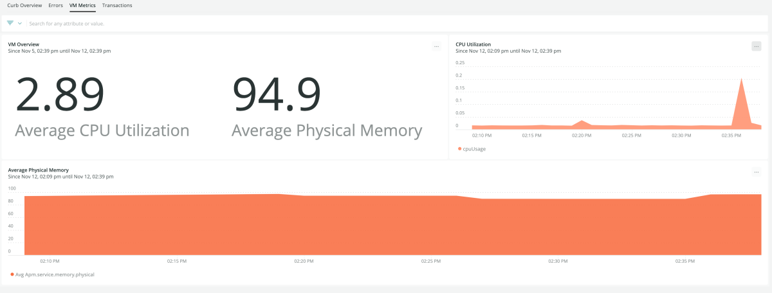Toggle the cpuUsage legend series
Screen dimensions: 772x293
tap(472, 148)
